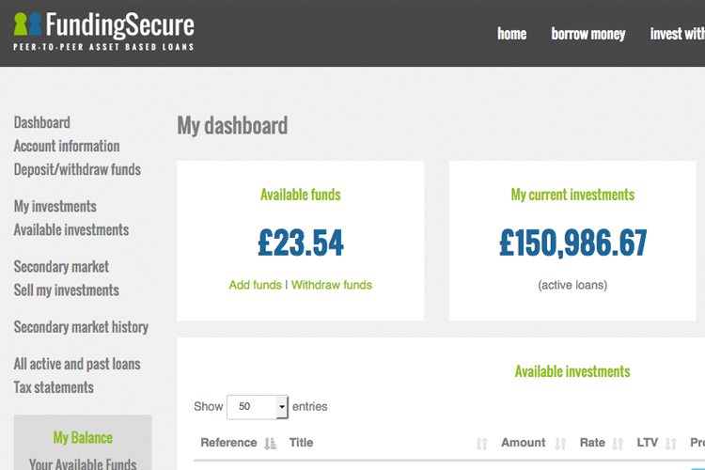View Secondary market history
The image size is (705, 470).
[x=81, y=327]
